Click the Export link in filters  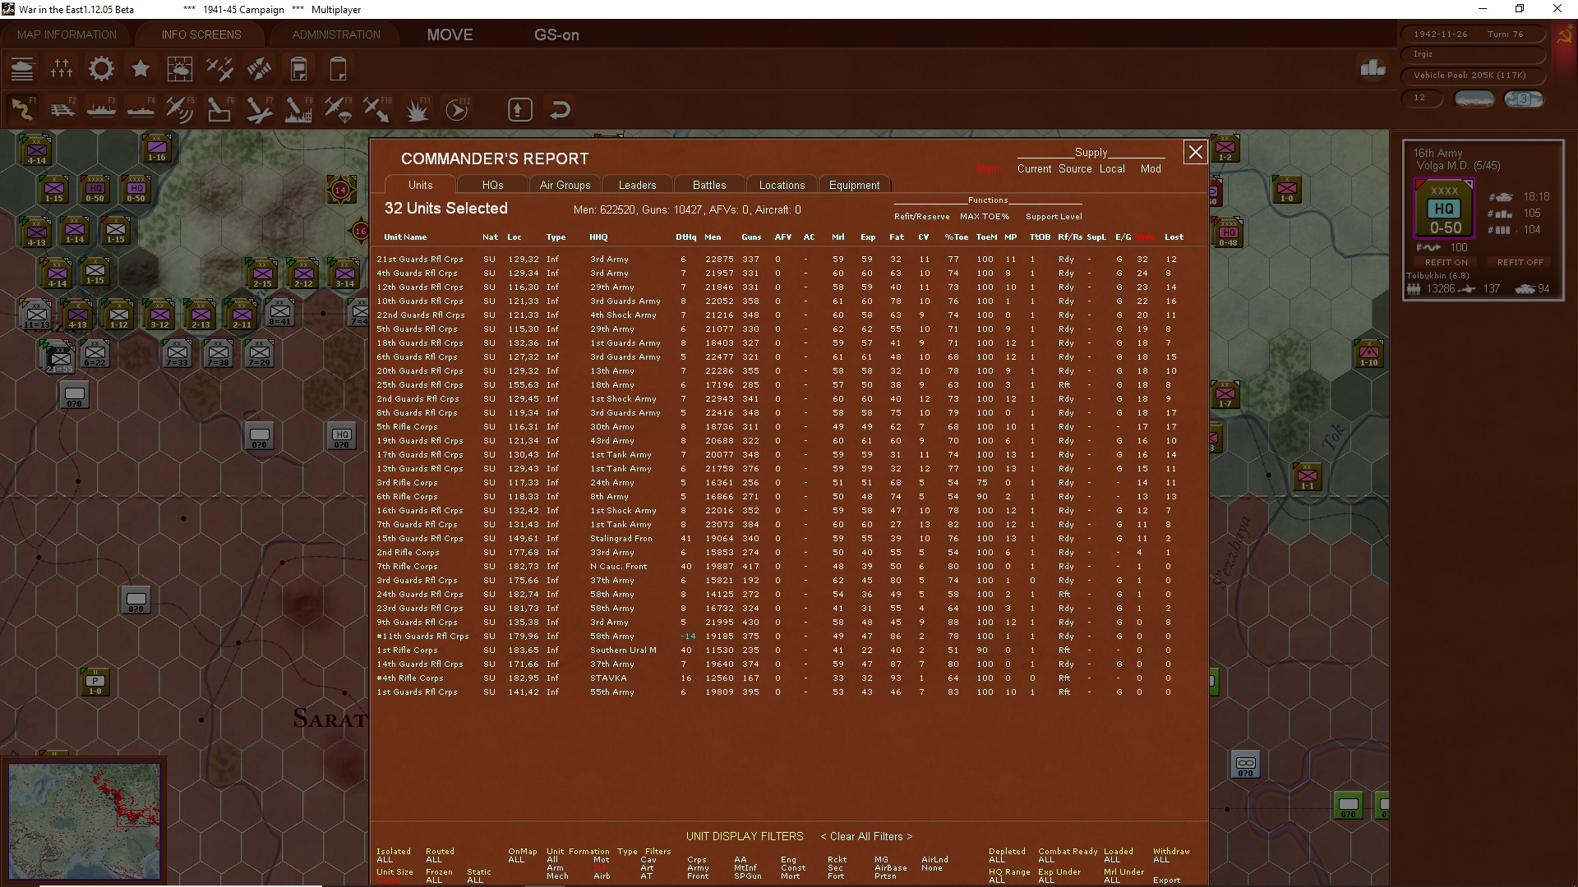[1166, 880]
